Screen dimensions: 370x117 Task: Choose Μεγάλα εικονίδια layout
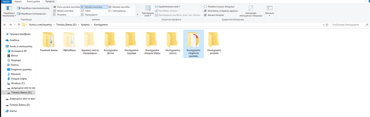[94, 7]
